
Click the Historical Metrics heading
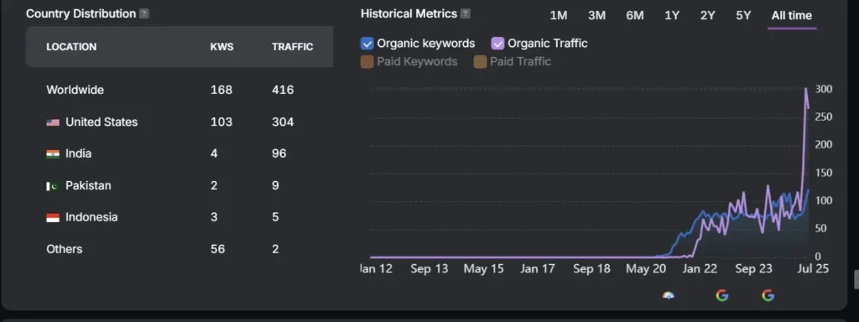pyautogui.click(x=409, y=13)
